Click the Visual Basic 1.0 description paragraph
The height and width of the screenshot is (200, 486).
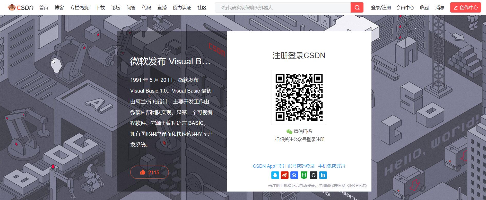click(x=171, y=112)
